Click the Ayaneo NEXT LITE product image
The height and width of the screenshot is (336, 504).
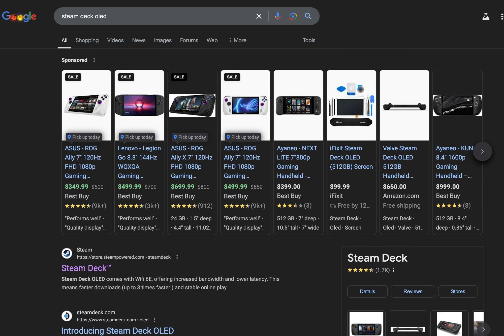(298, 105)
